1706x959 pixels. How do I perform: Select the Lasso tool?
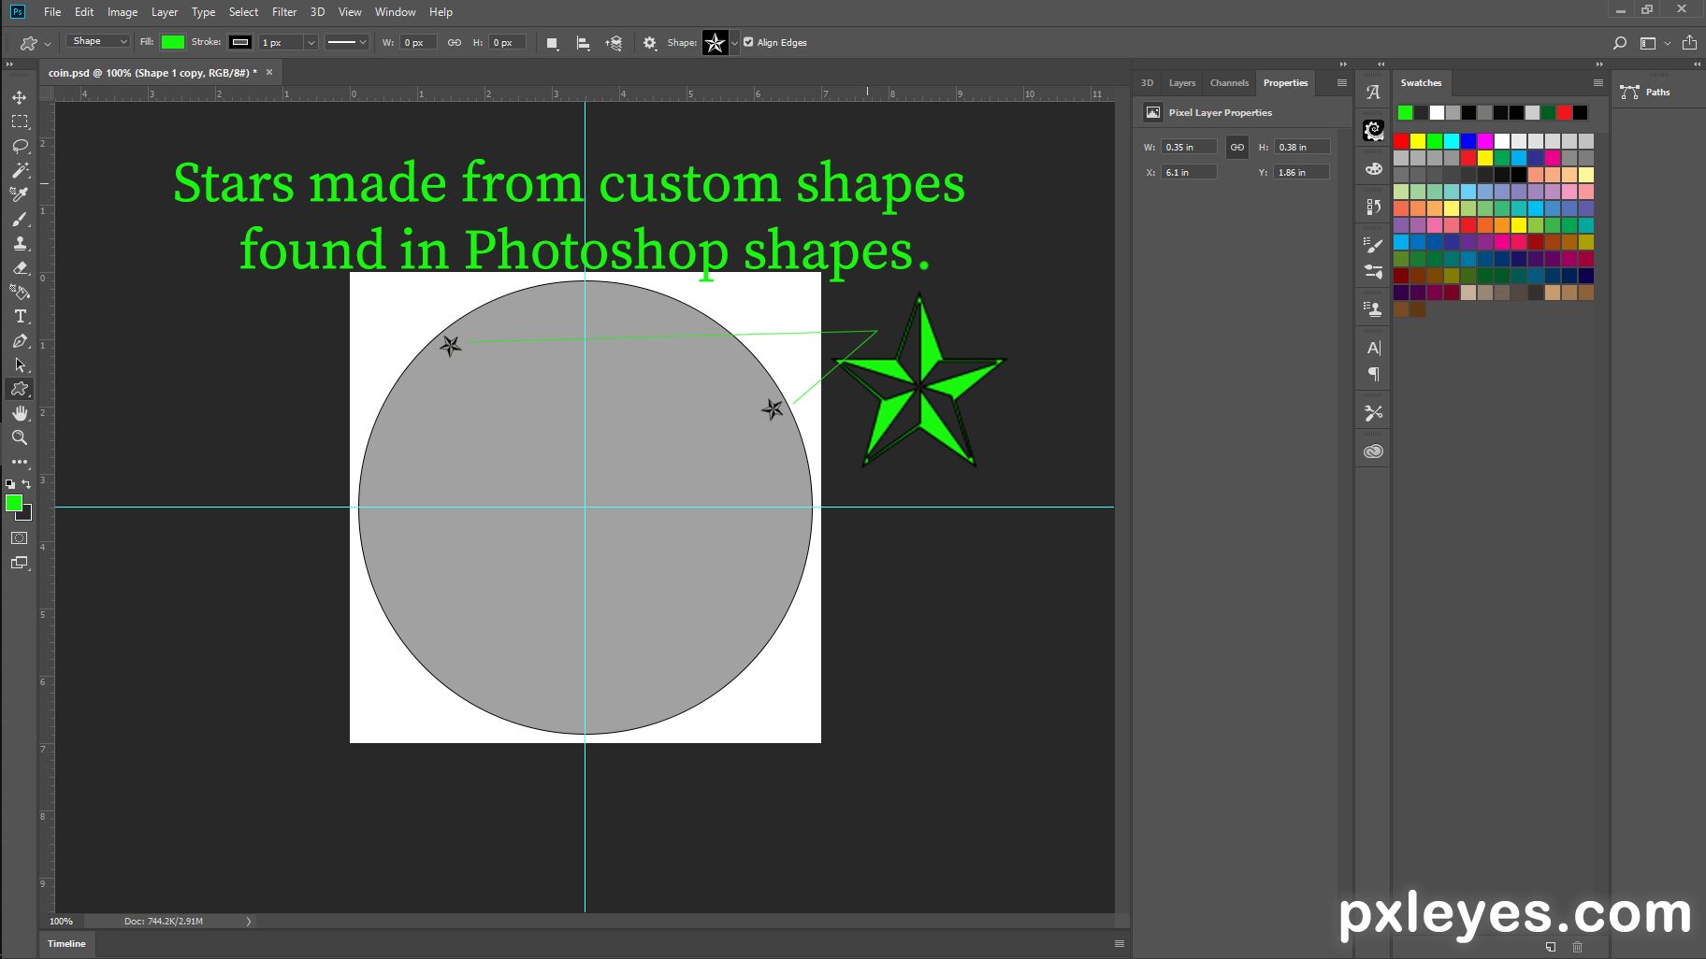[20, 146]
